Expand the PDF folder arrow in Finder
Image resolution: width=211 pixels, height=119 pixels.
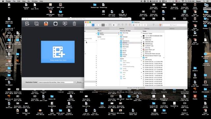coord(164,58)
